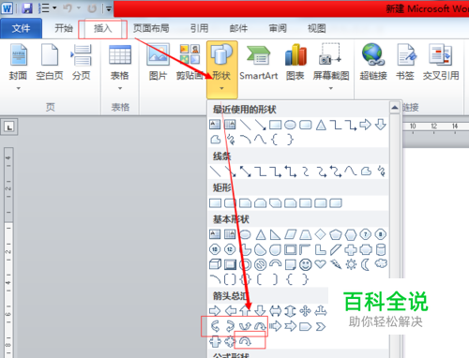Choose the quad arrow in 箭头总汇
This screenshot has width=469, height=358.
click(305, 311)
